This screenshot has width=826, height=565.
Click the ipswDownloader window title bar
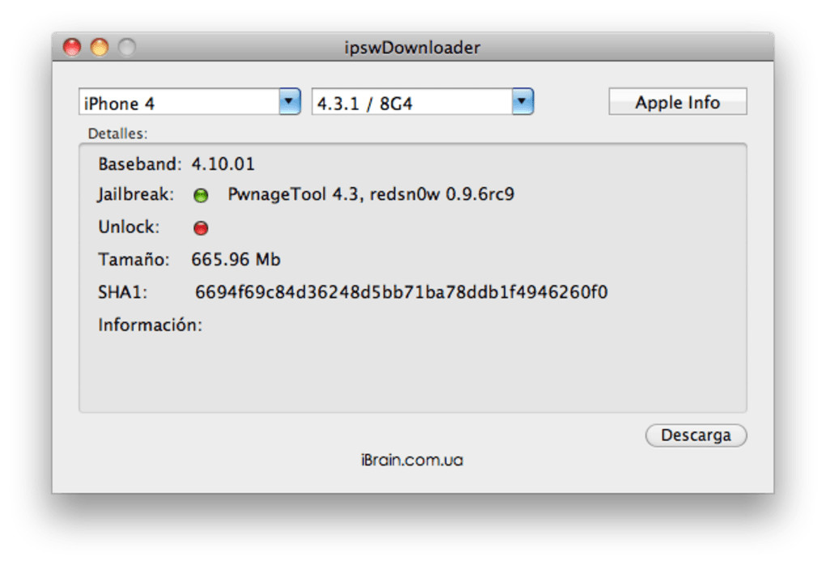tap(412, 48)
